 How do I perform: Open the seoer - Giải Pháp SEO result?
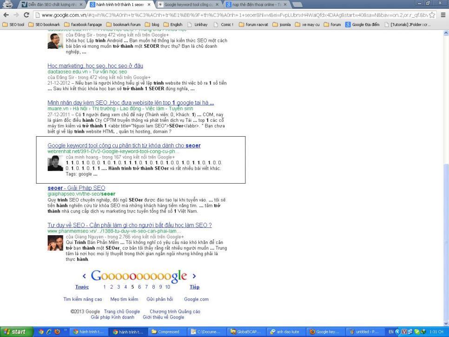click(76, 188)
